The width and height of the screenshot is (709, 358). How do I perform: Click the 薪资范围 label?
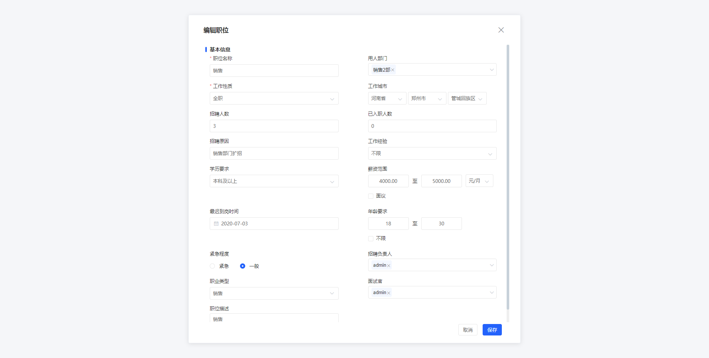click(377, 169)
